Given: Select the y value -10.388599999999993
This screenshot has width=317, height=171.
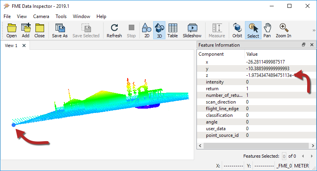Looking at the screenshot, I should [x=268, y=69].
